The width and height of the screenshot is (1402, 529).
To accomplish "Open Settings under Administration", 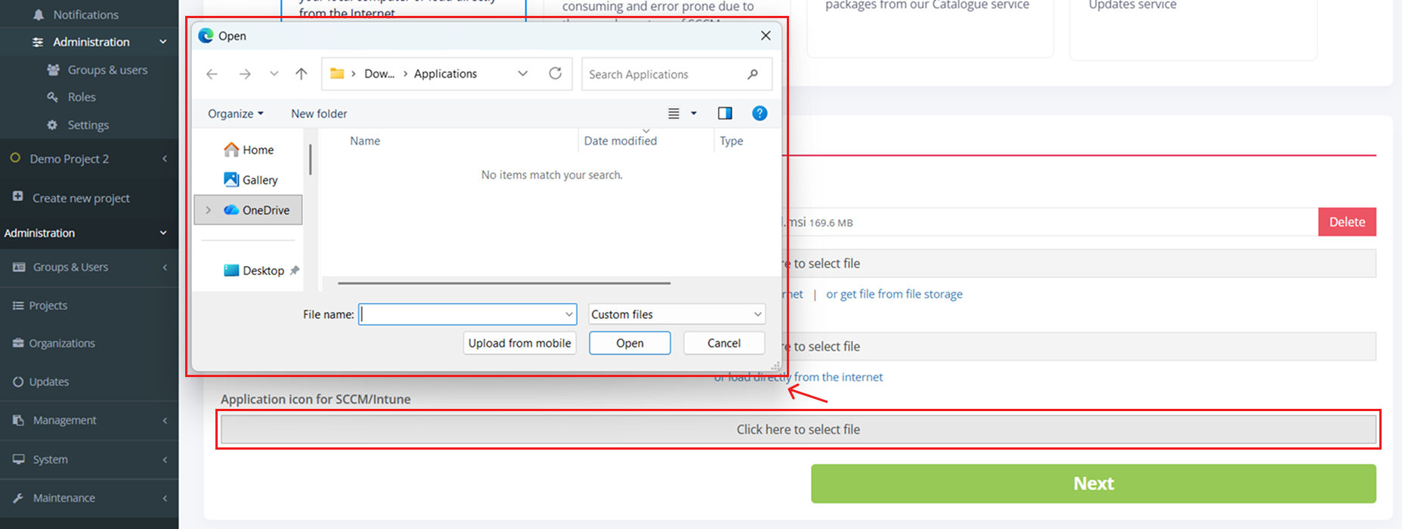I will (88, 125).
